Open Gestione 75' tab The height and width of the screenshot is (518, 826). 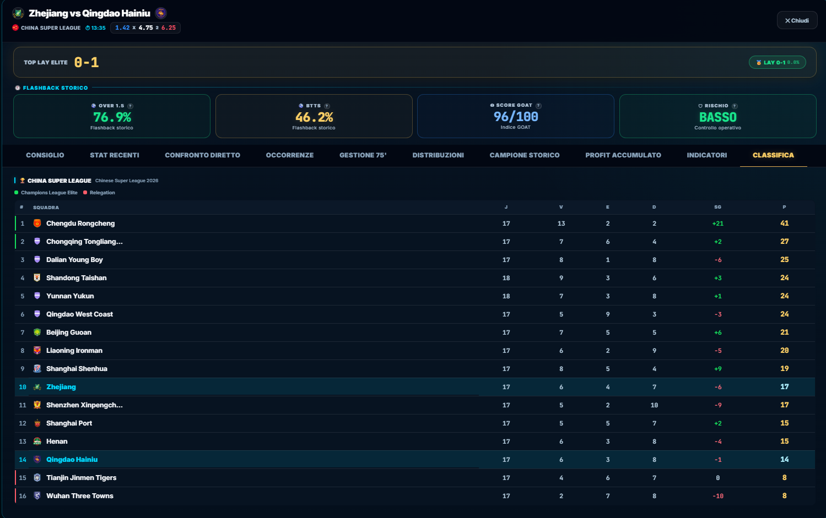click(363, 155)
